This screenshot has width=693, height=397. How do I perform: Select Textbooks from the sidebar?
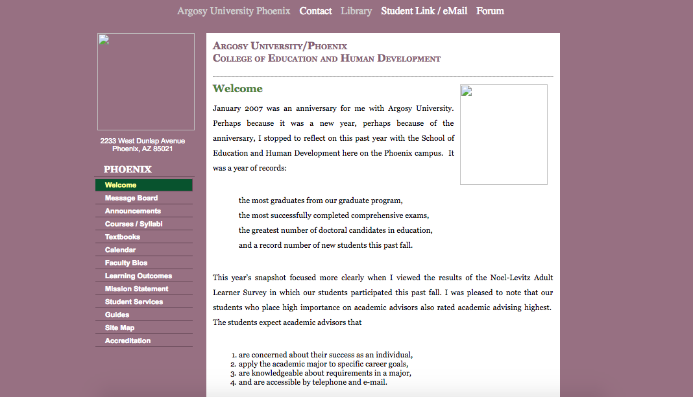point(144,237)
